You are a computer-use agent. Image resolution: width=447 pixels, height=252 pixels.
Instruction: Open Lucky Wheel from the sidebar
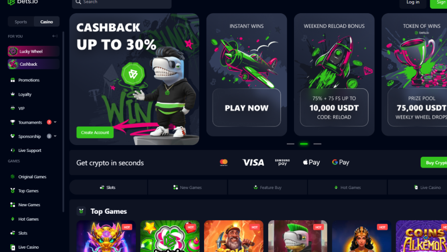tap(33, 51)
